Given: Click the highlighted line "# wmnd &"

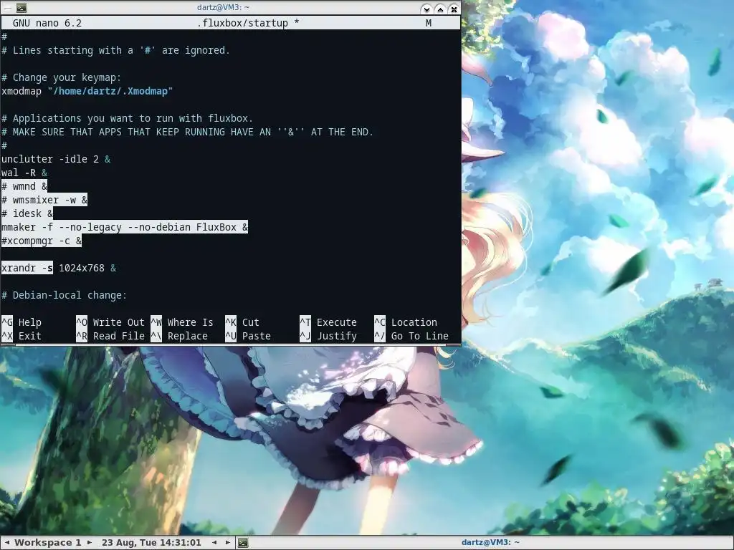Looking at the screenshot, I should click(x=24, y=186).
